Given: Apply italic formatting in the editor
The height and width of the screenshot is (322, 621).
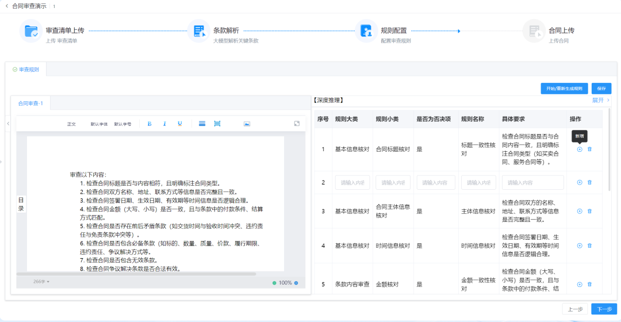Looking at the screenshot, I should (x=164, y=124).
